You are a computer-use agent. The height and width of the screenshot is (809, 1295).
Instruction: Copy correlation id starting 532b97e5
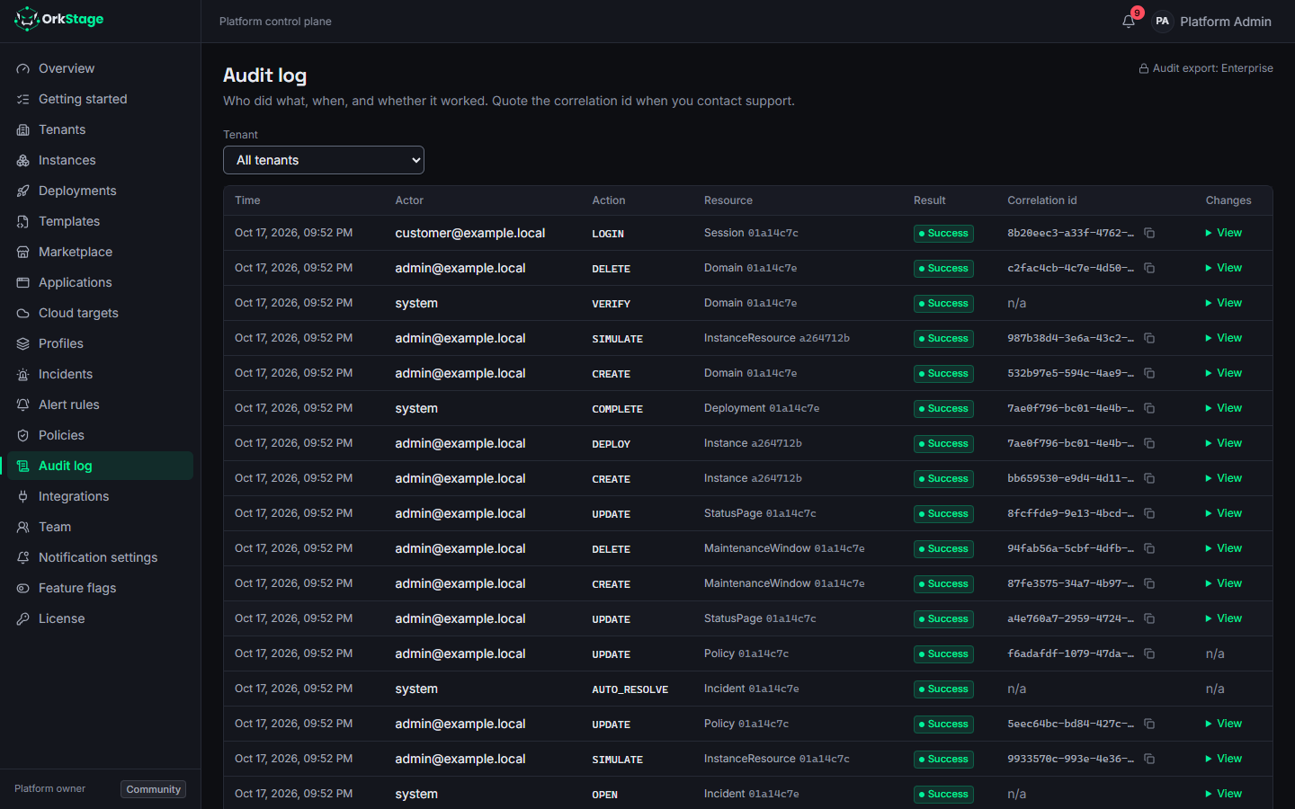coord(1149,373)
